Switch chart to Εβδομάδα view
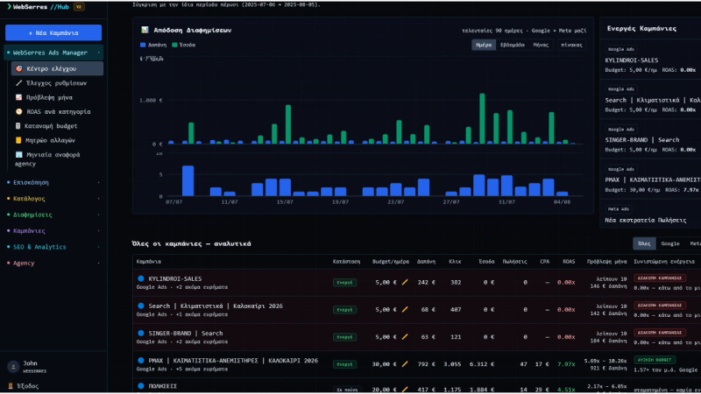Image resolution: width=701 pixels, height=394 pixels. pos(513,45)
